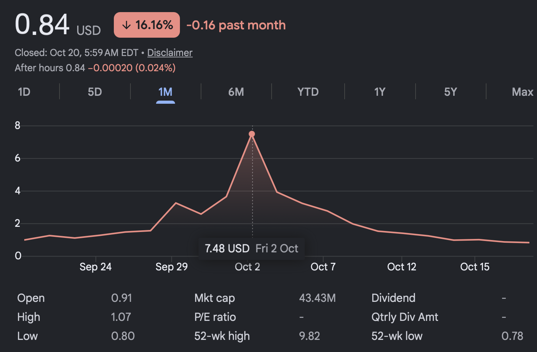The width and height of the screenshot is (537, 352).
Task: Switch to the 5D range tab
Action: [95, 92]
